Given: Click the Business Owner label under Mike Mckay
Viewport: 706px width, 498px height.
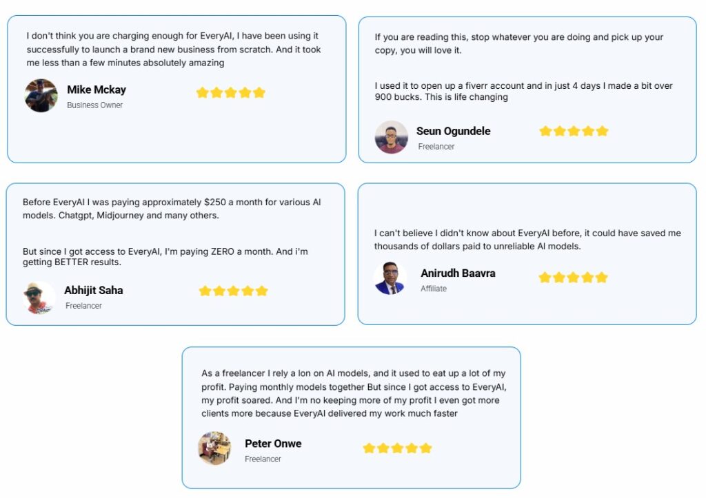Looking at the screenshot, I should pos(95,105).
